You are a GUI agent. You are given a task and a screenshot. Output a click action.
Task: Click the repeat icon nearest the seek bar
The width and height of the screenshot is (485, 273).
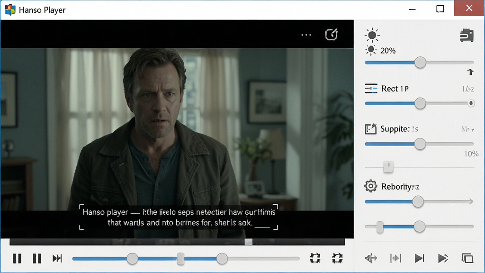coord(315,258)
